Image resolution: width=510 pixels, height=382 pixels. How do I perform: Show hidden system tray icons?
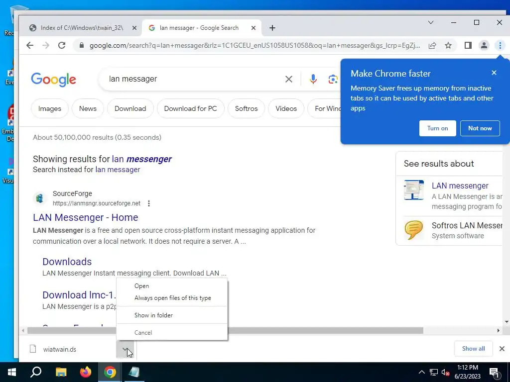(421, 372)
